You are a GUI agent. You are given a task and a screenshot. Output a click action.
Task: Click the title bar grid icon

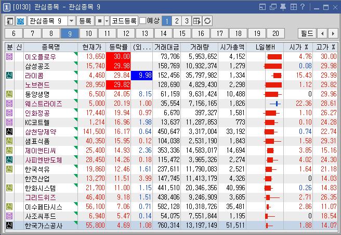(294, 7)
